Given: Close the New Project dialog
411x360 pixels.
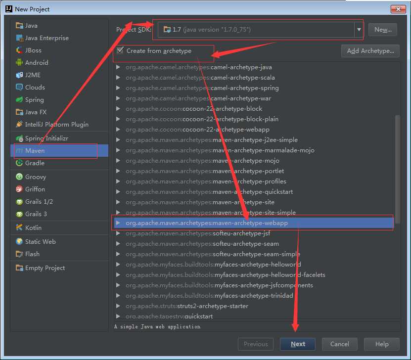Looking at the screenshot, I should click(398, 9).
